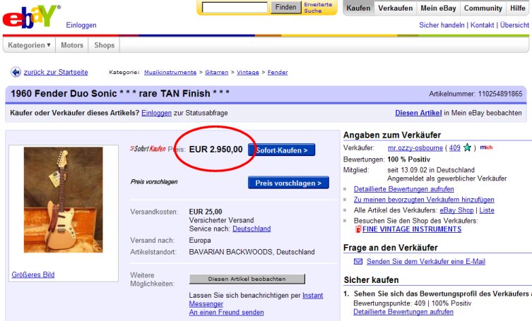Select 'BAVARIAN BACKWOODS, Deutschland' location text
This screenshot has height=321, width=532.
tap(252, 252)
